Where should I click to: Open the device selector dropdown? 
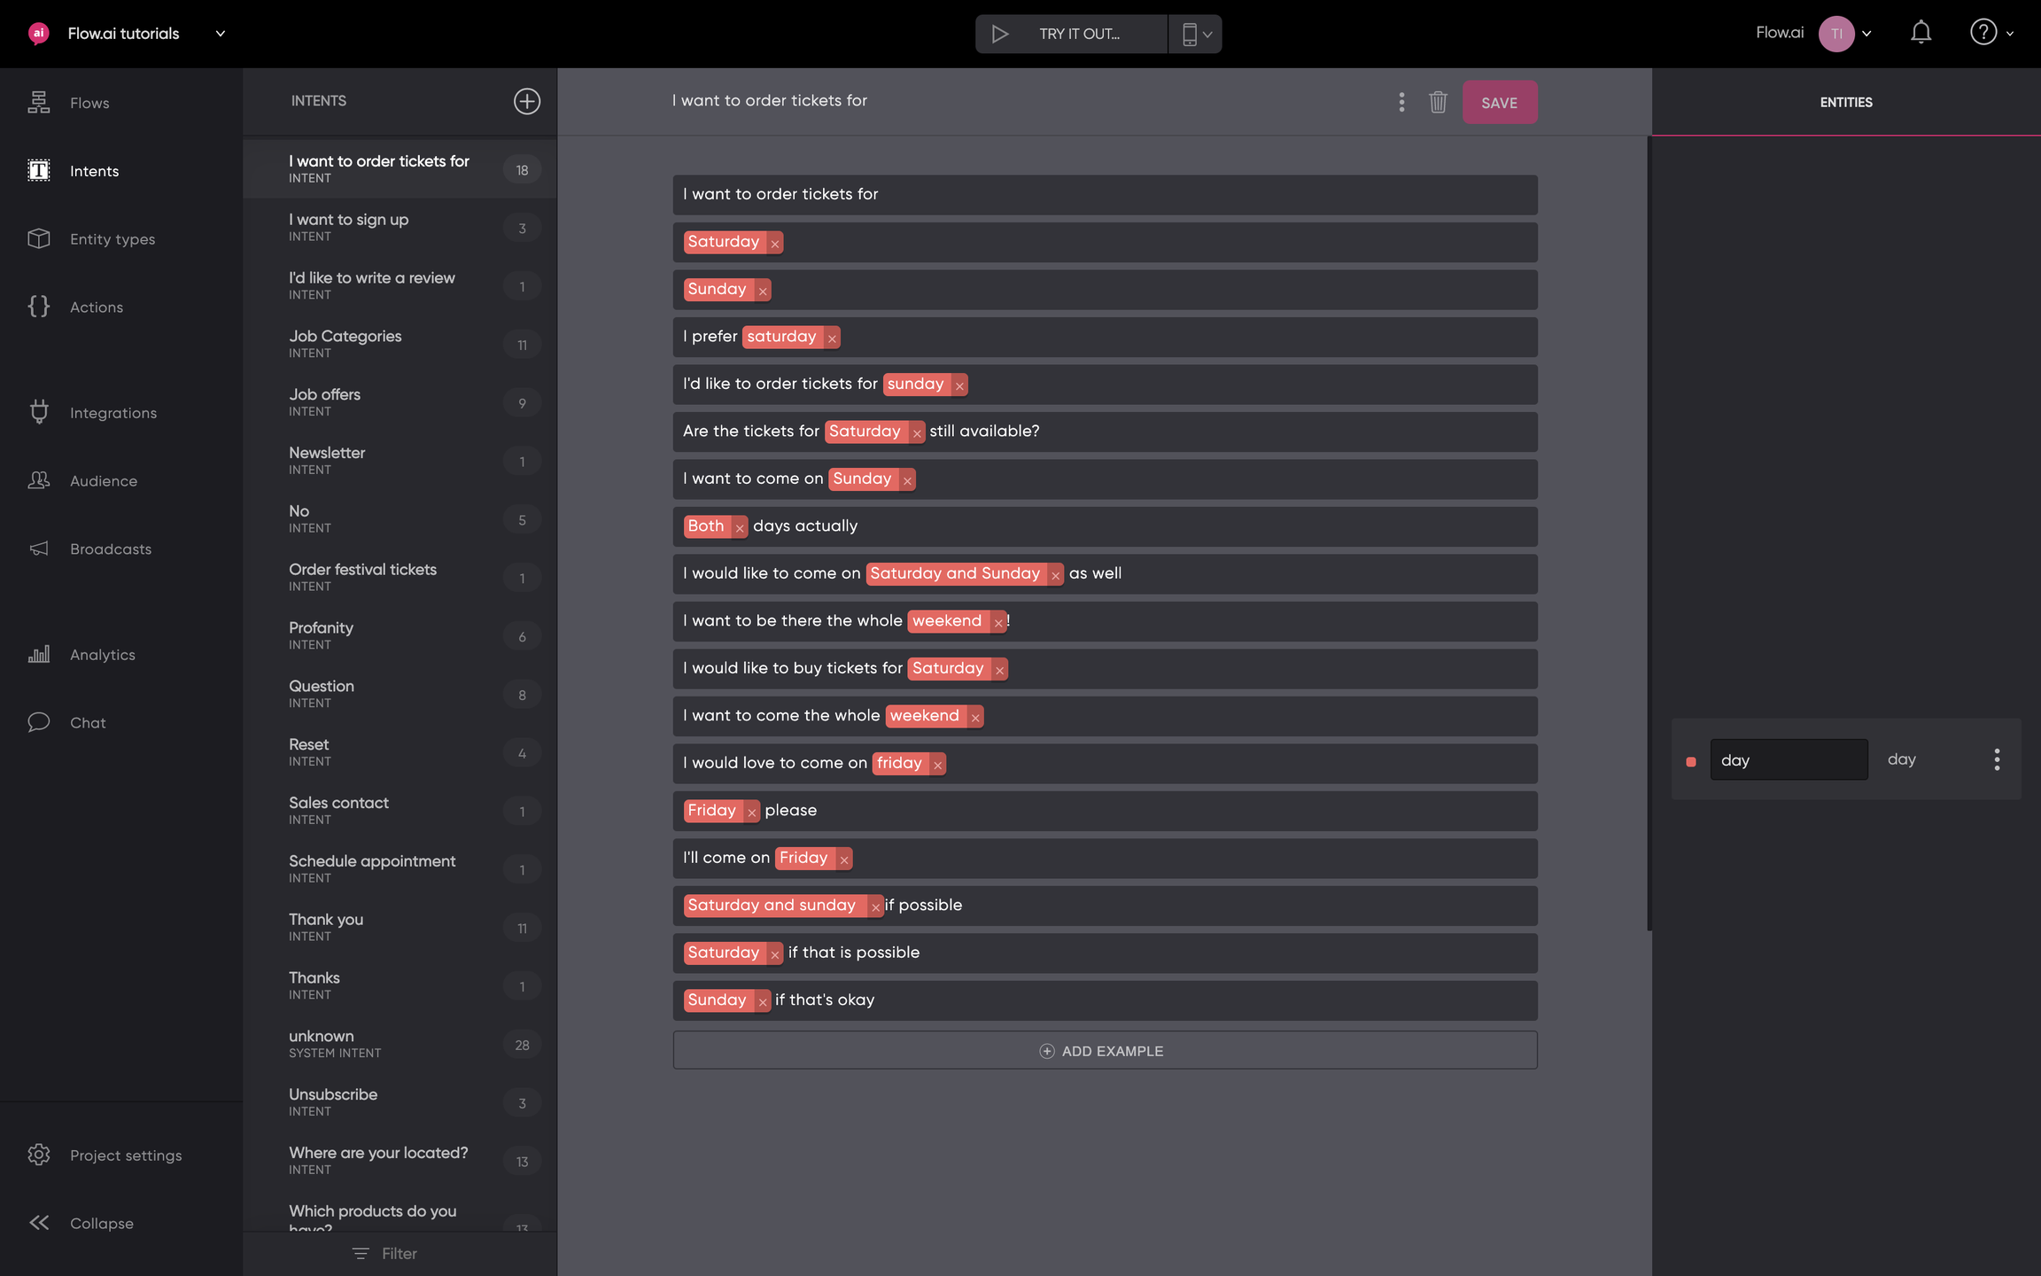[x=1196, y=34]
